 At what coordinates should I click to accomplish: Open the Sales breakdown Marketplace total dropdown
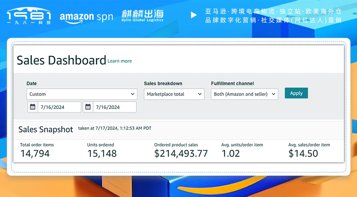pyautogui.click(x=174, y=94)
